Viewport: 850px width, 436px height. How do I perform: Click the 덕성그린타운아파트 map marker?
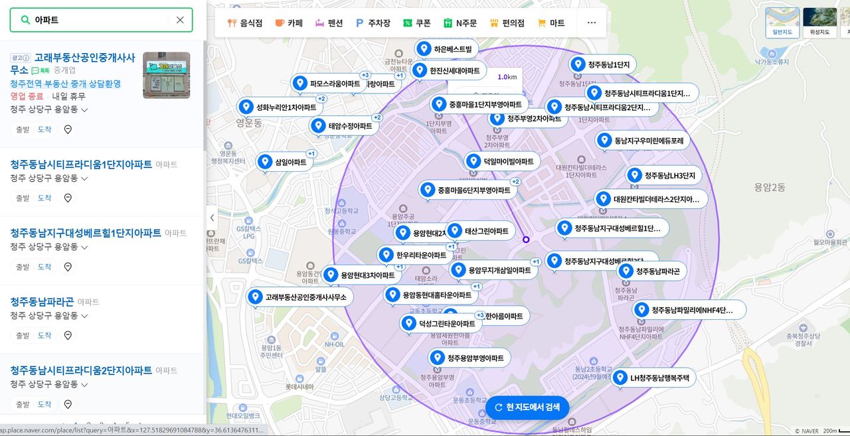pos(441,325)
